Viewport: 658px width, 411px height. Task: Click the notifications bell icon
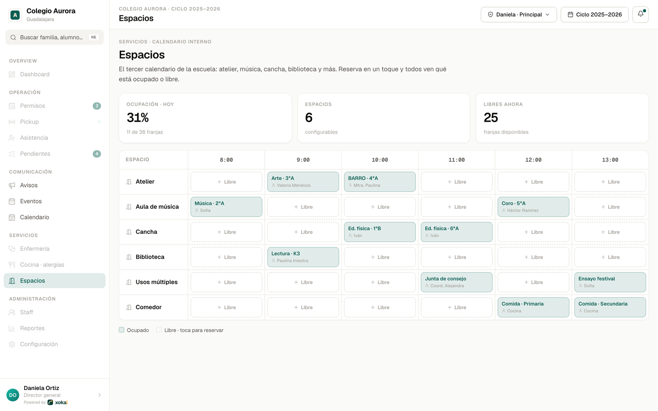[x=640, y=14]
